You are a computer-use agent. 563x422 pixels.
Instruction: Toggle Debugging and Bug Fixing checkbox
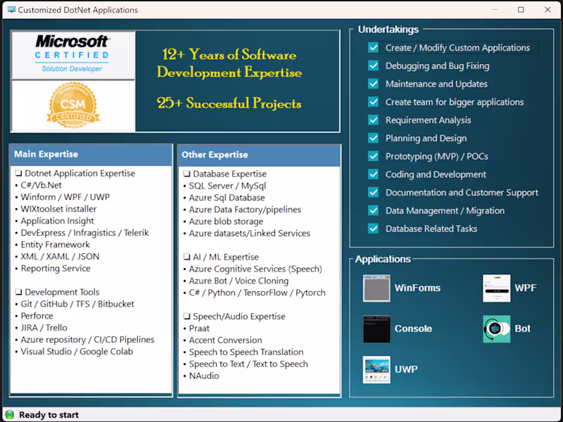pyautogui.click(x=373, y=65)
